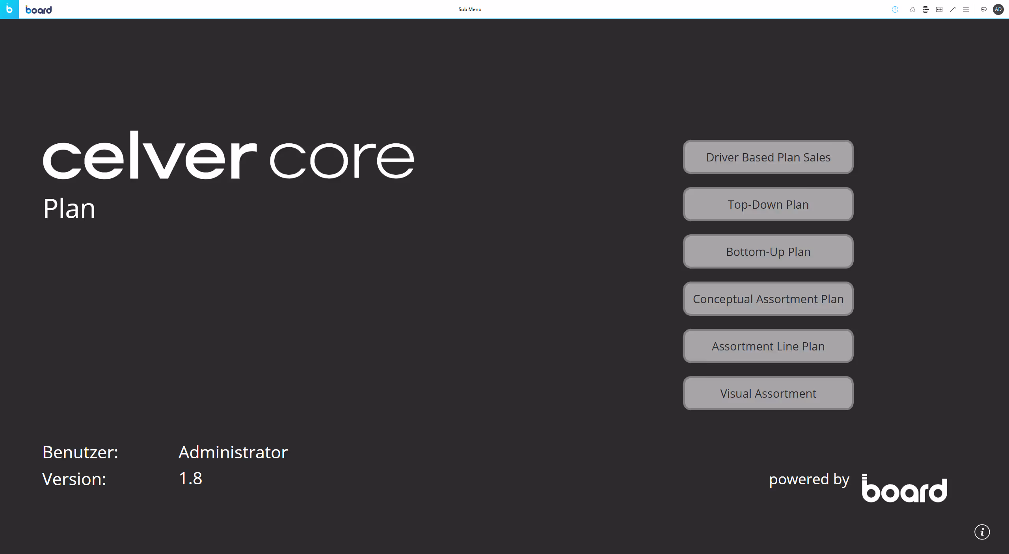Open Visual Assortment

coord(768,393)
